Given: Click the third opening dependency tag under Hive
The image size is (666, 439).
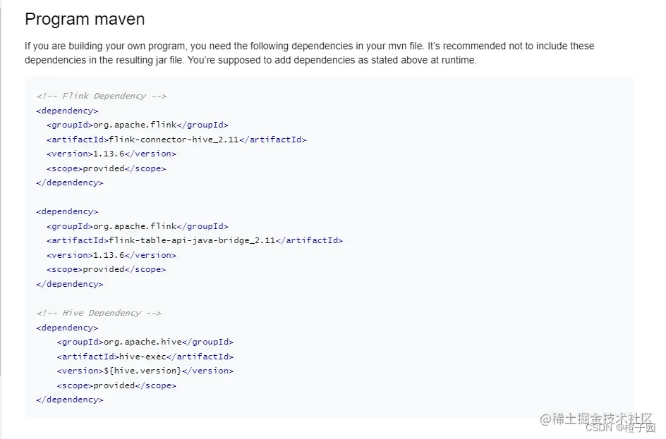Looking at the screenshot, I should 67,328.
